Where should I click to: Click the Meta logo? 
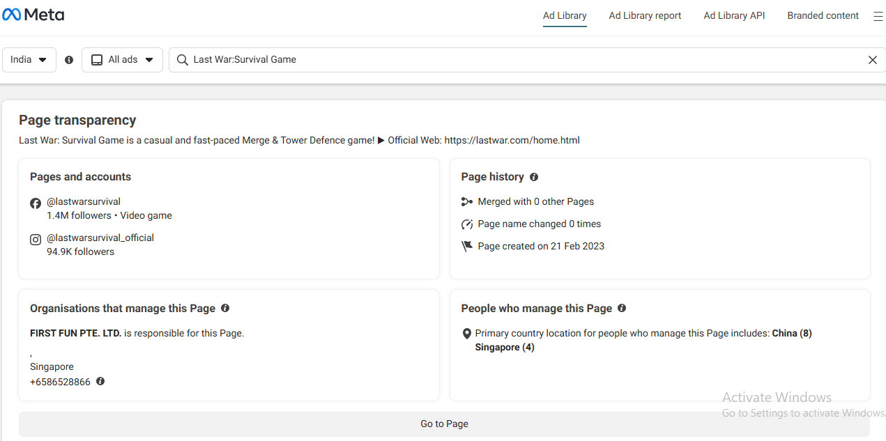point(33,15)
